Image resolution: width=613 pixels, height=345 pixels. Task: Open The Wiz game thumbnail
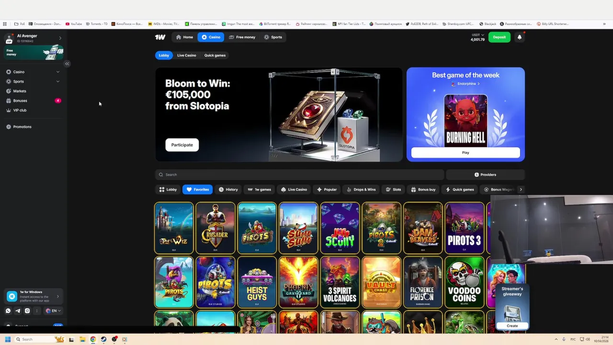pos(174,228)
